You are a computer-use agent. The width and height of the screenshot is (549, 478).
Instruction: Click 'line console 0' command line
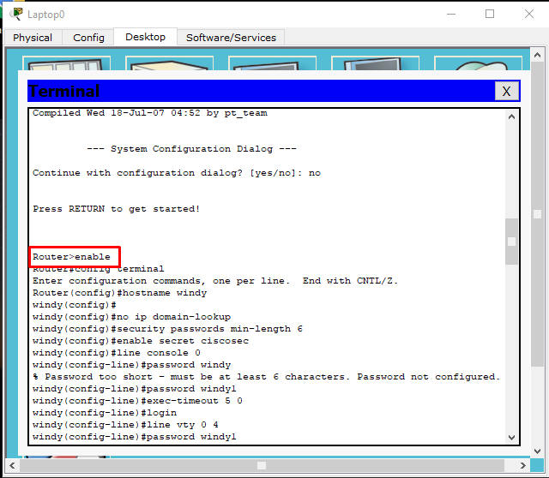(x=117, y=352)
